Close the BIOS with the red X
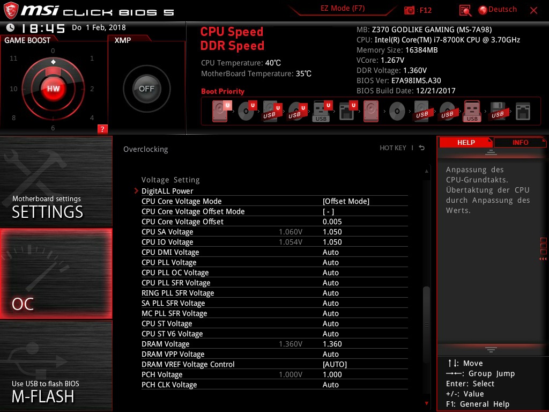 [533, 11]
